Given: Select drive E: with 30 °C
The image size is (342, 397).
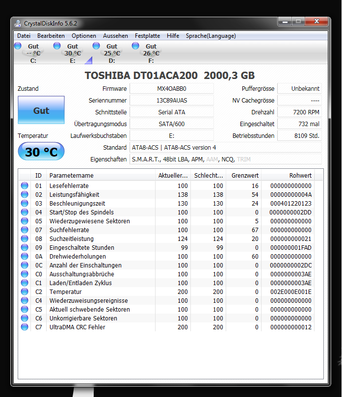Looking at the screenshot, I should [x=73, y=53].
